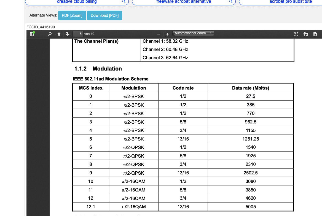Switch PDF viewer to presentation mode
This screenshot has height=216, width=322.
pos(296,34)
